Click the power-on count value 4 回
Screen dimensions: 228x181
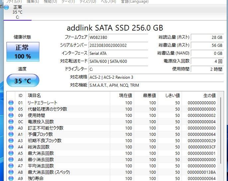click(x=207, y=61)
